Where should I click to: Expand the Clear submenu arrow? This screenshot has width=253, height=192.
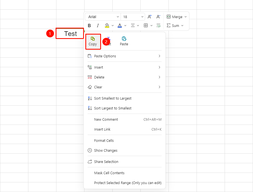159,87
